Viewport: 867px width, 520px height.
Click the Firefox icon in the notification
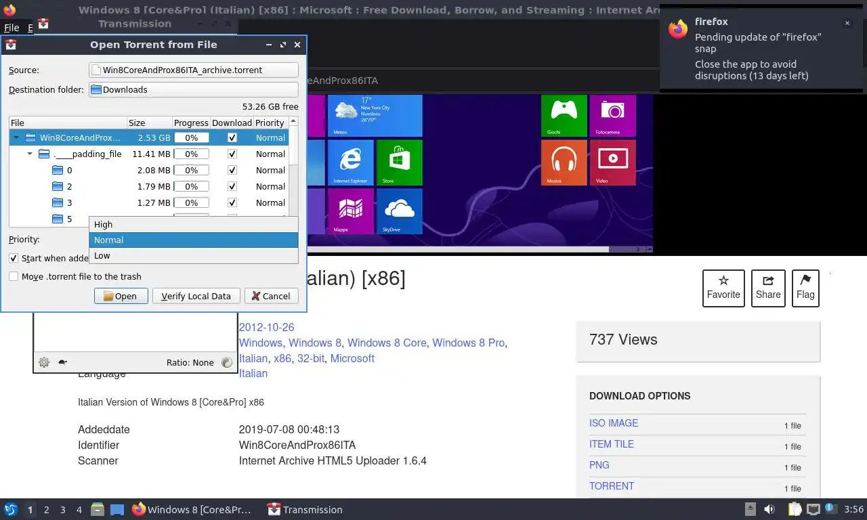pos(678,28)
